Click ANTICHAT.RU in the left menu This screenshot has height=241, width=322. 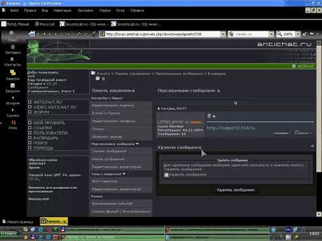point(48,102)
